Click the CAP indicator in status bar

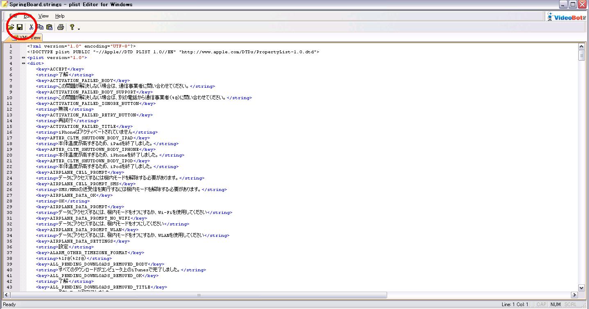(541, 304)
